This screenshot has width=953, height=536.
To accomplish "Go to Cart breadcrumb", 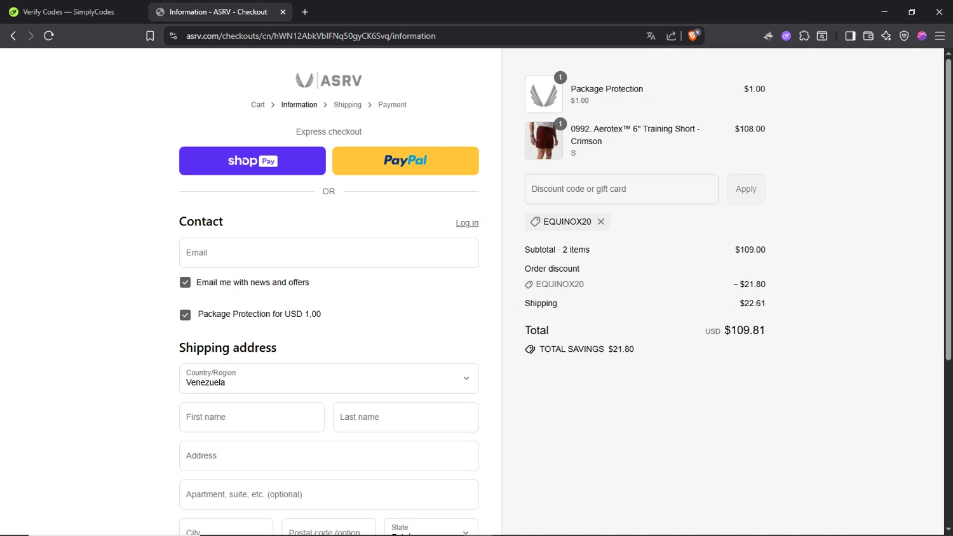I will click(258, 105).
